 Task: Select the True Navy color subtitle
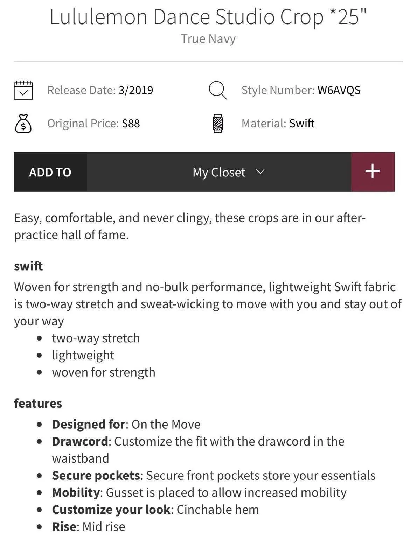[x=208, y=38]
